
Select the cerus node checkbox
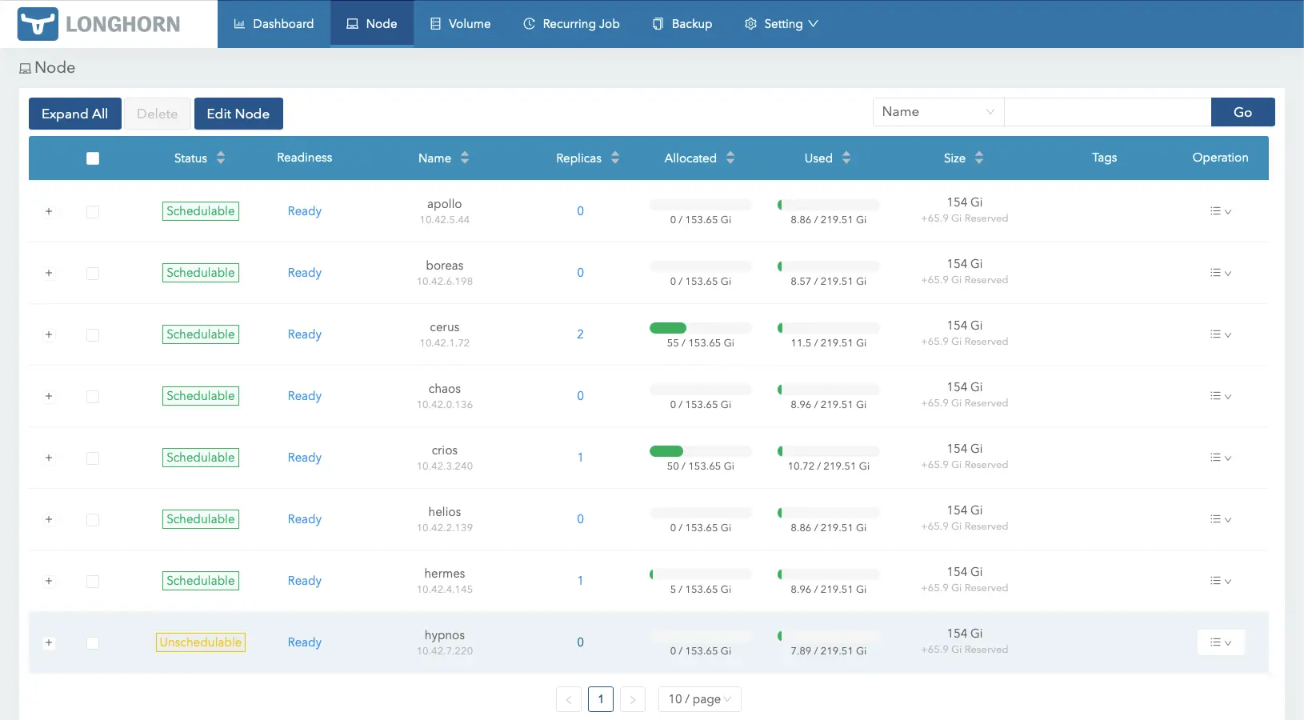[93, 335]
